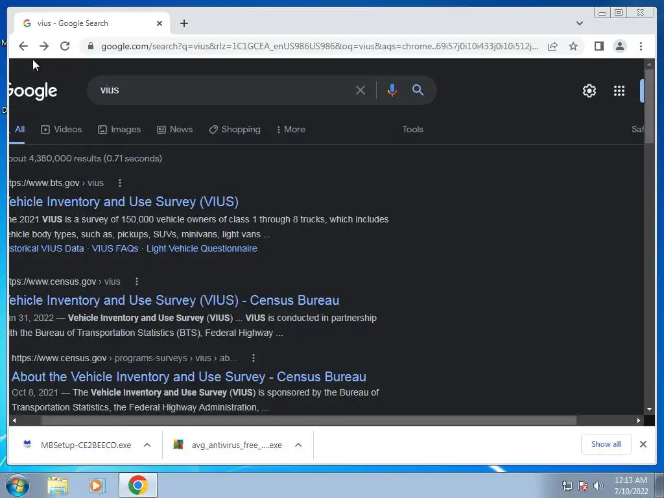Share this page icon in address bar

552,46
